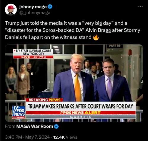Image resolution: width=148 pixels, height=141 pixels.
Task: Click the blue verified badge beside johnny maga
Action: (x=50, y=7)
